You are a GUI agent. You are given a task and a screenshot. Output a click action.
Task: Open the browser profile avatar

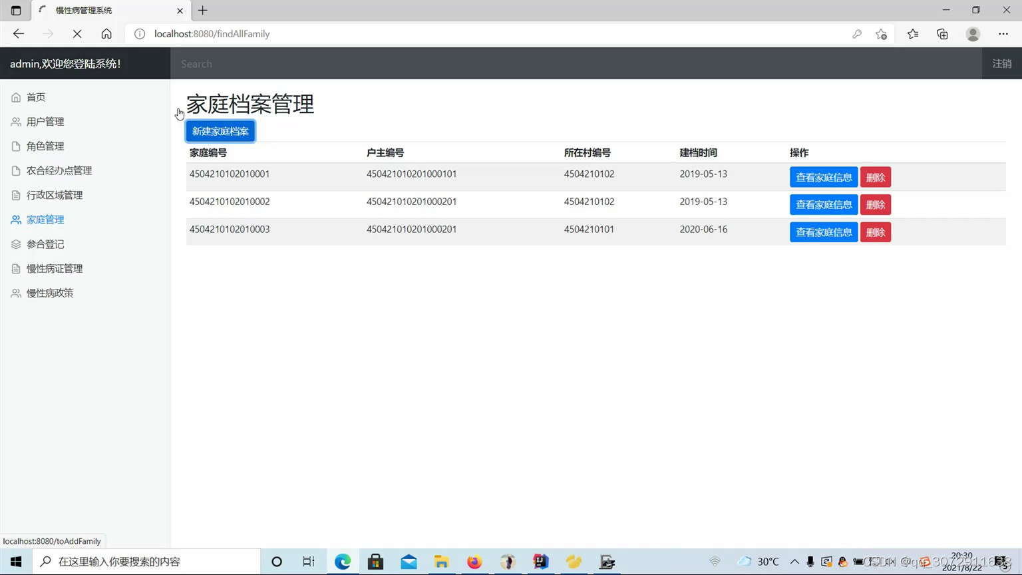point(973,34)
